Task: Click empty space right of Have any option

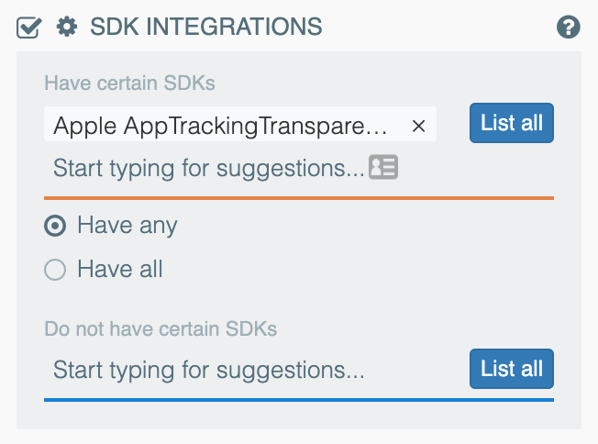Action: pos(367,226)
